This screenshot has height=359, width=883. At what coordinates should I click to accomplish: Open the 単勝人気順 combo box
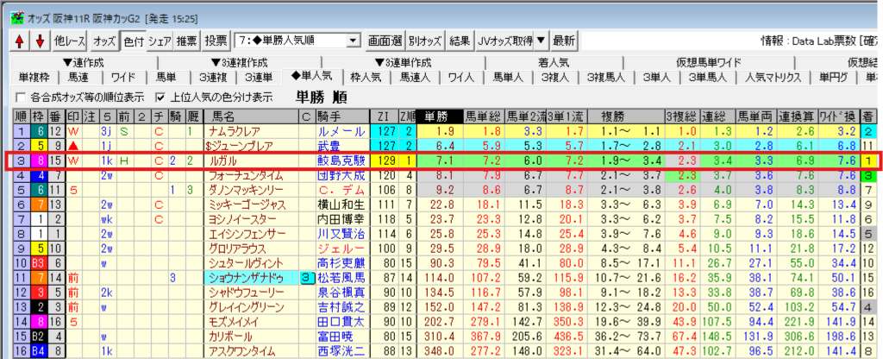tap(353, 41)
